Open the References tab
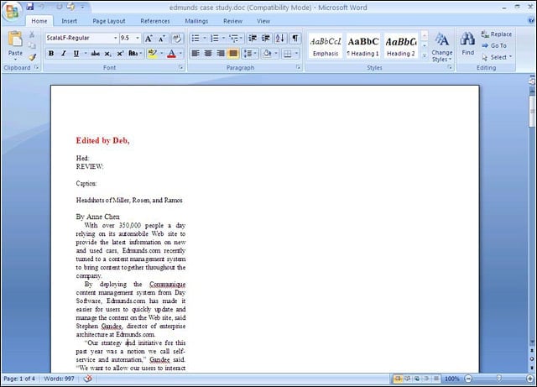This screenshot has width=537, height=387. pos(155,21)
